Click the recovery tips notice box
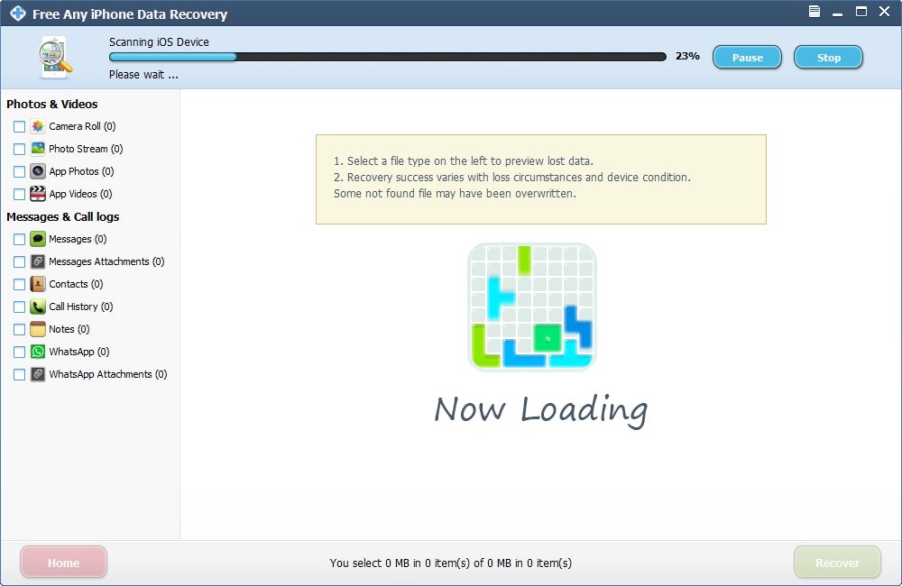Screen dimensions: 902x586 click(540, 179)
